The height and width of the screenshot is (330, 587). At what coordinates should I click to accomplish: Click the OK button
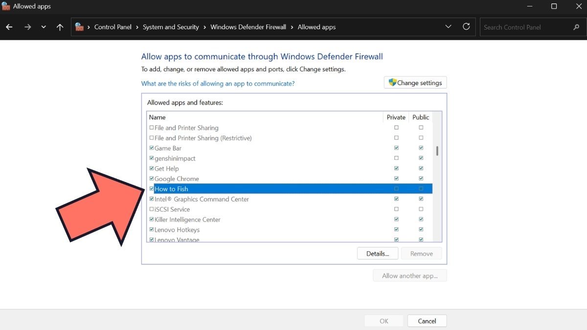click(384, 321)
